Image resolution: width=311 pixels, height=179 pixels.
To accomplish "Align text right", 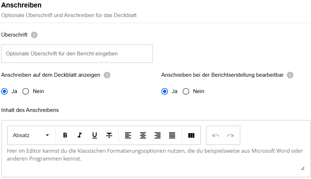I will (157, 135).
